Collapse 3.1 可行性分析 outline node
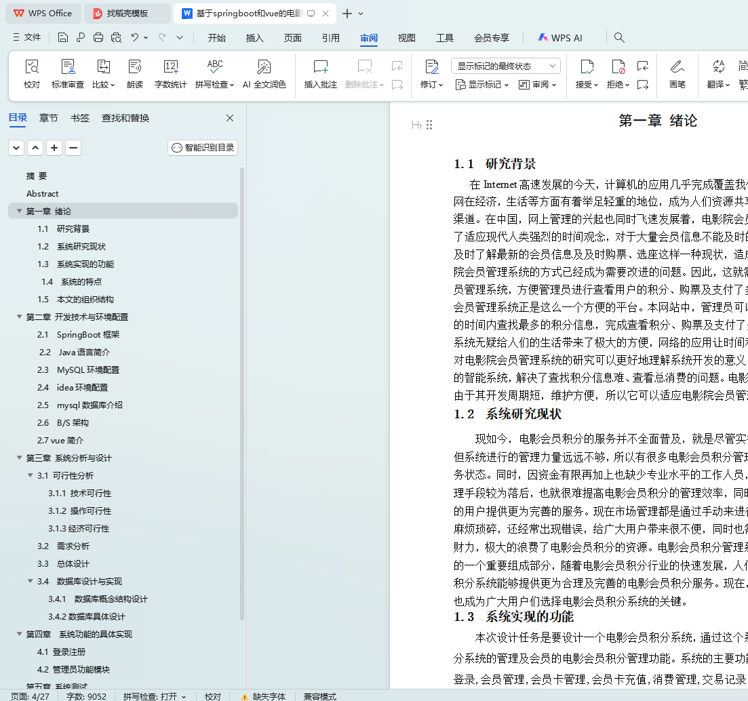The image size is (748, 701). pos(31,475)
